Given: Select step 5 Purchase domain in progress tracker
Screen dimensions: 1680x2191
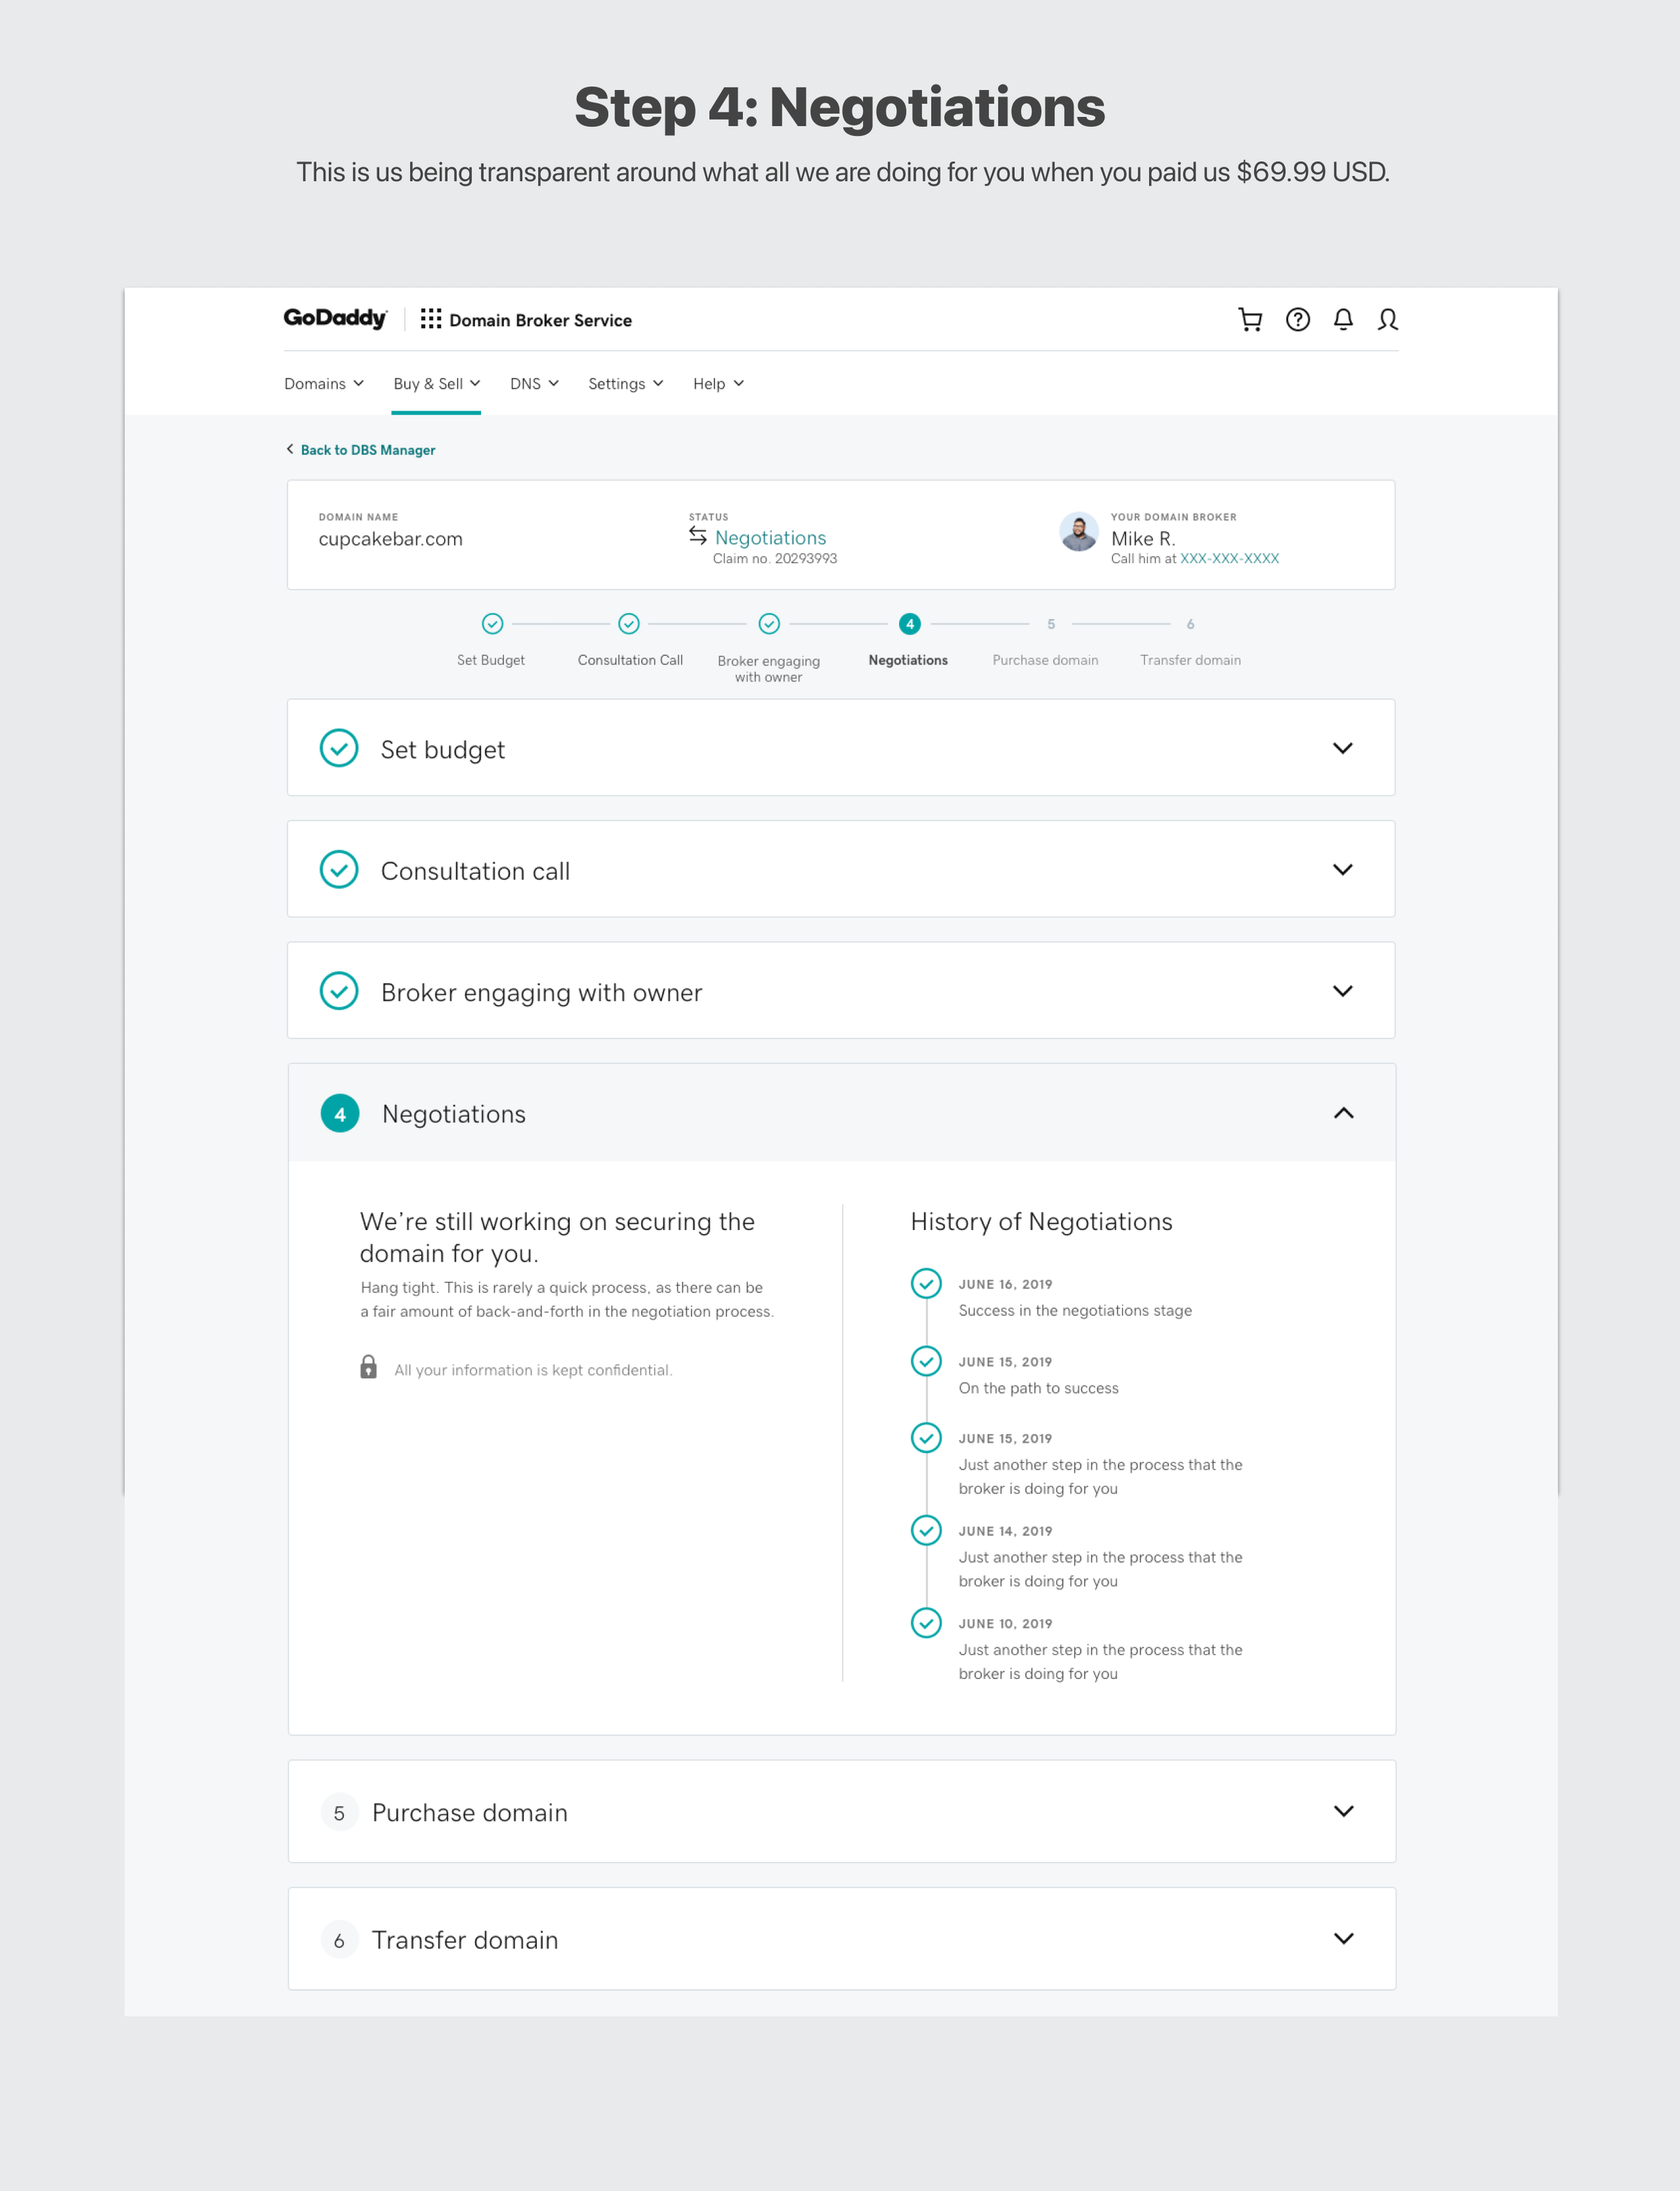Looking at the screenshot, I should pos(1050,625).
